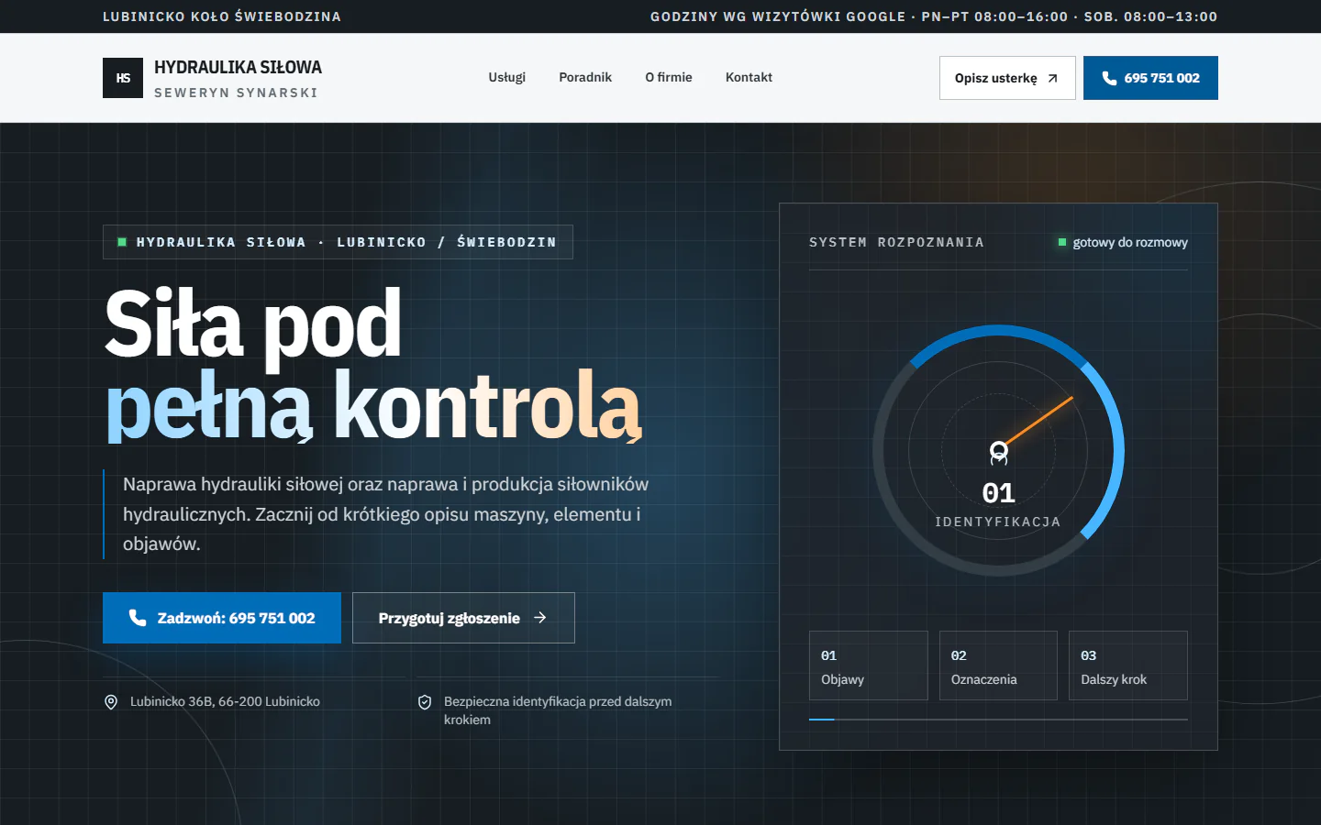
Task: Click the step progress bar
Action: [x=998, y=720]
